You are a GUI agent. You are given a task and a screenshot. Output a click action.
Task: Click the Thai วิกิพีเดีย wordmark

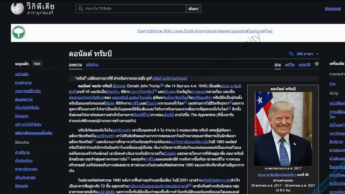(40, 7)
